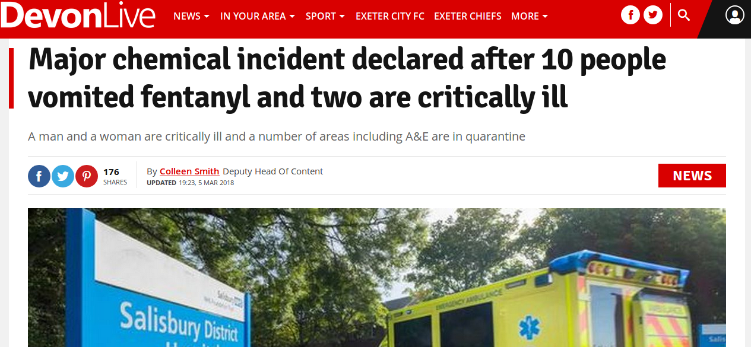Open author Colleen Smith link
Screen dimensions: 751x347
[189, 171]
